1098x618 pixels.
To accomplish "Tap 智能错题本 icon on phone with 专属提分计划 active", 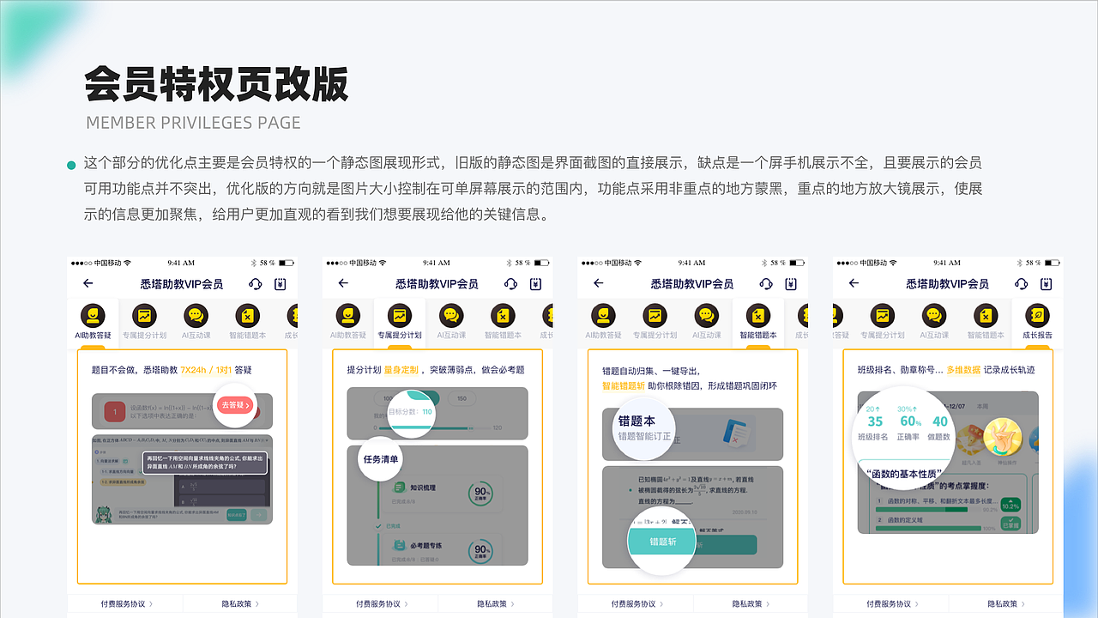I will pos(503,316).
